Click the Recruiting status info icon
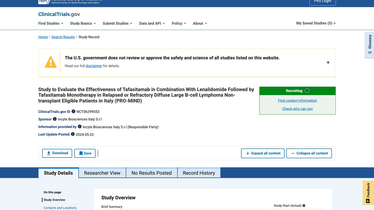 click(x=307, y=91)
